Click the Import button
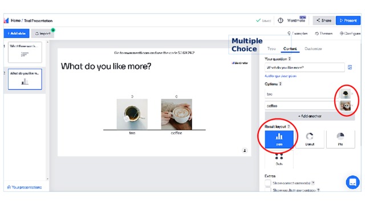 tap(43, 34)
